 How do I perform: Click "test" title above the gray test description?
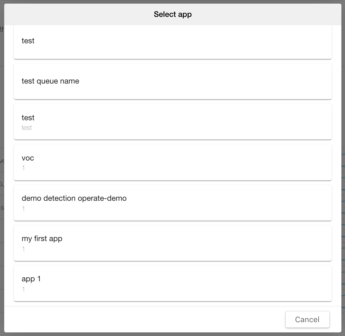[28, 118]
